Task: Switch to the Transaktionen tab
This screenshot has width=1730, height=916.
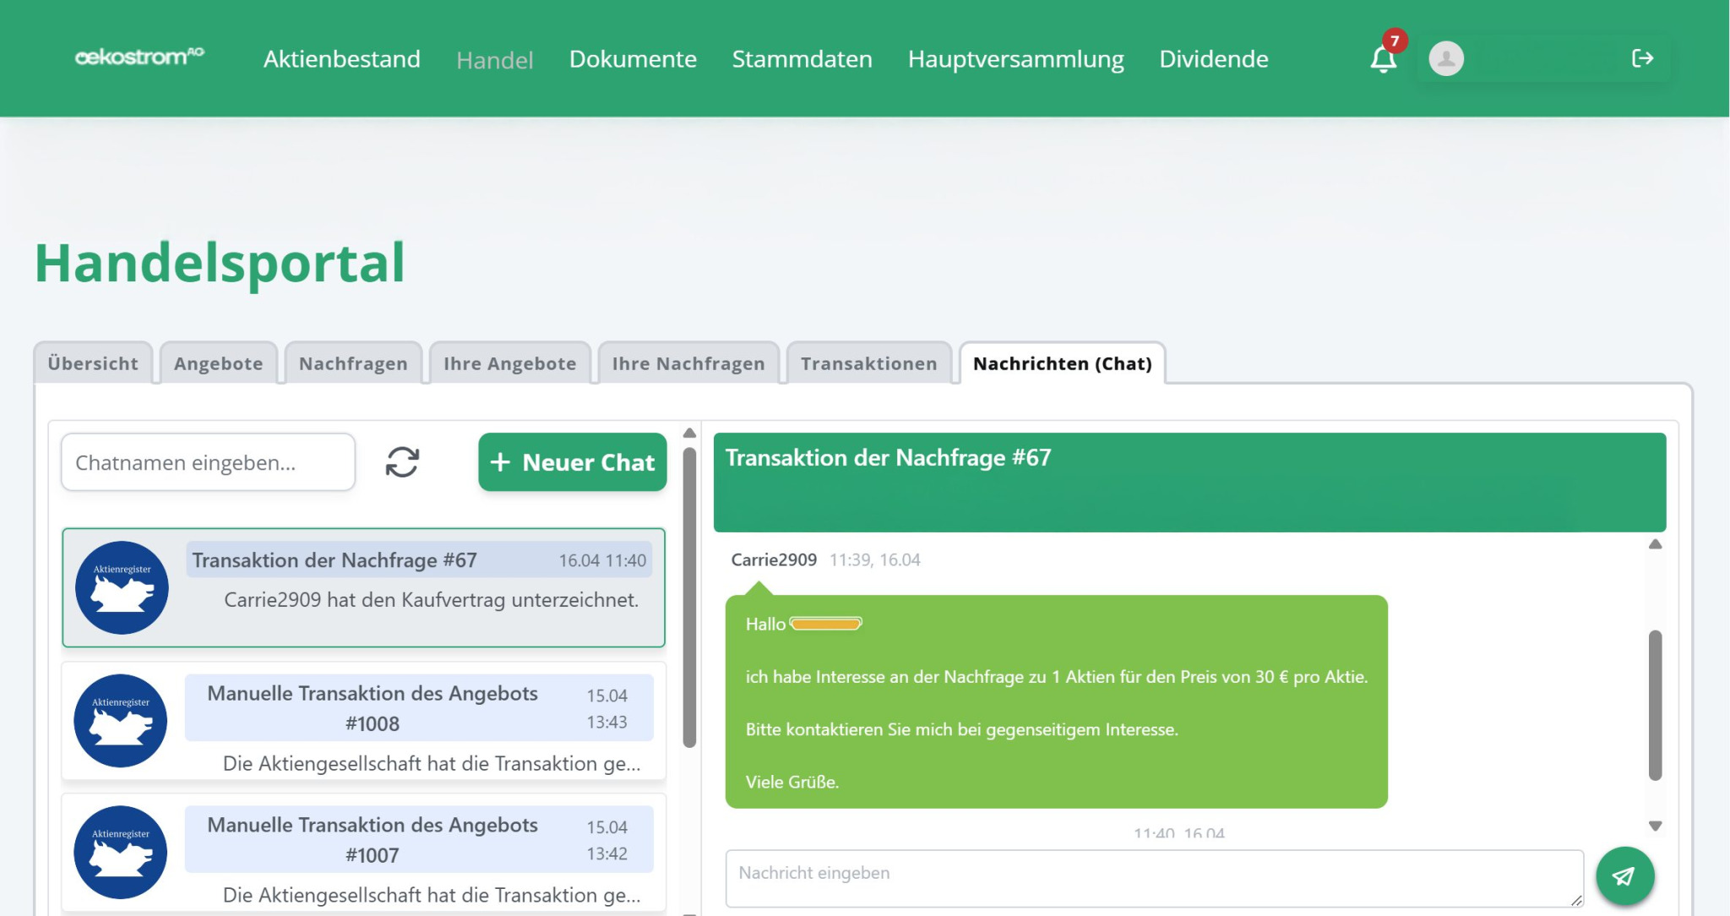Action: point(868,363)
